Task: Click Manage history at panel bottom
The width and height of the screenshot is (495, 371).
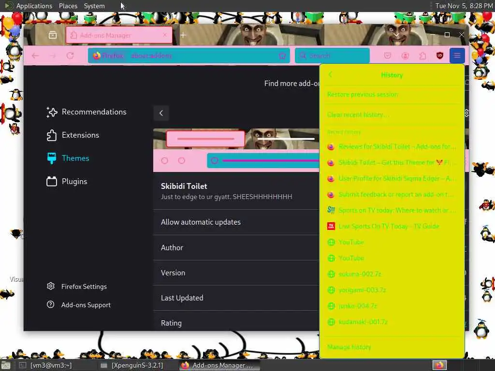Action: 392,347
